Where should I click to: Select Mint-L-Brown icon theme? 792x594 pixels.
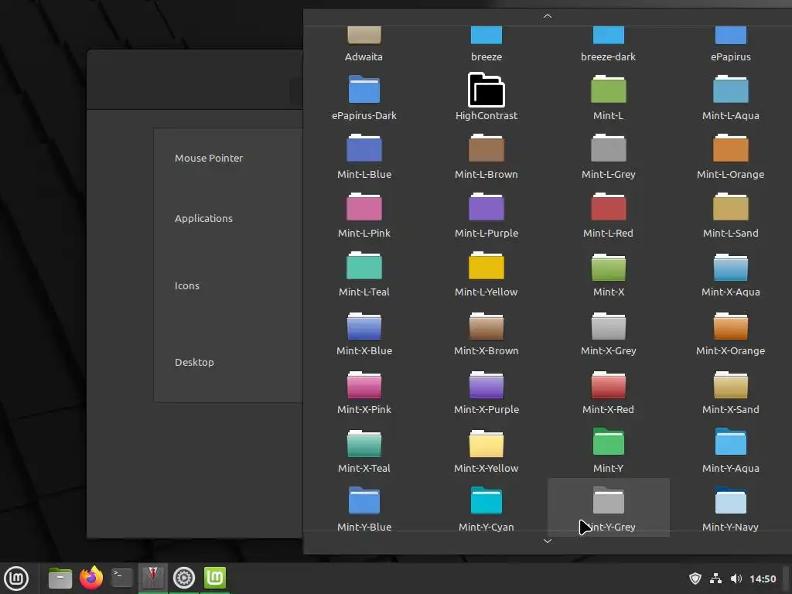(486, 156)
